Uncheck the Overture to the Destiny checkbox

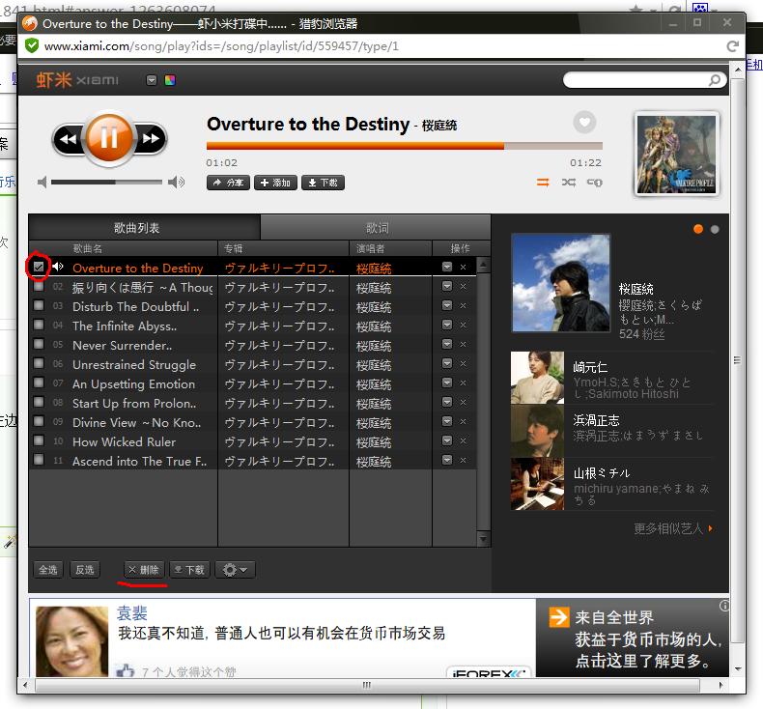(x=39, y=267)
